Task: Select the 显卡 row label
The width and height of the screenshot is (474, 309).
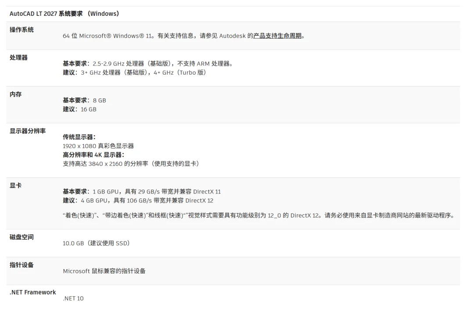Action: point(15,186)
